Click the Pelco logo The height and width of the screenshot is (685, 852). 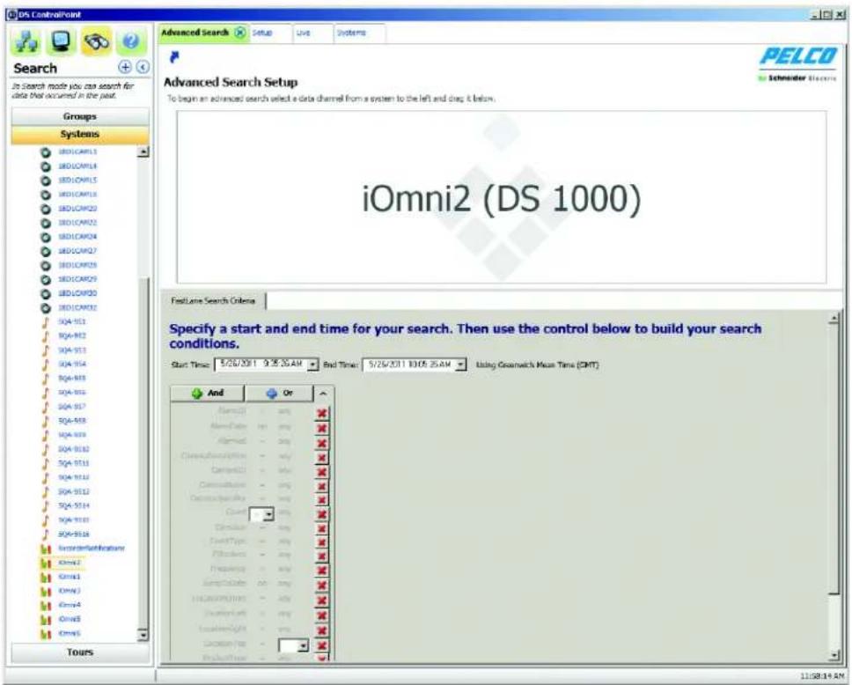tap(797, 63)
